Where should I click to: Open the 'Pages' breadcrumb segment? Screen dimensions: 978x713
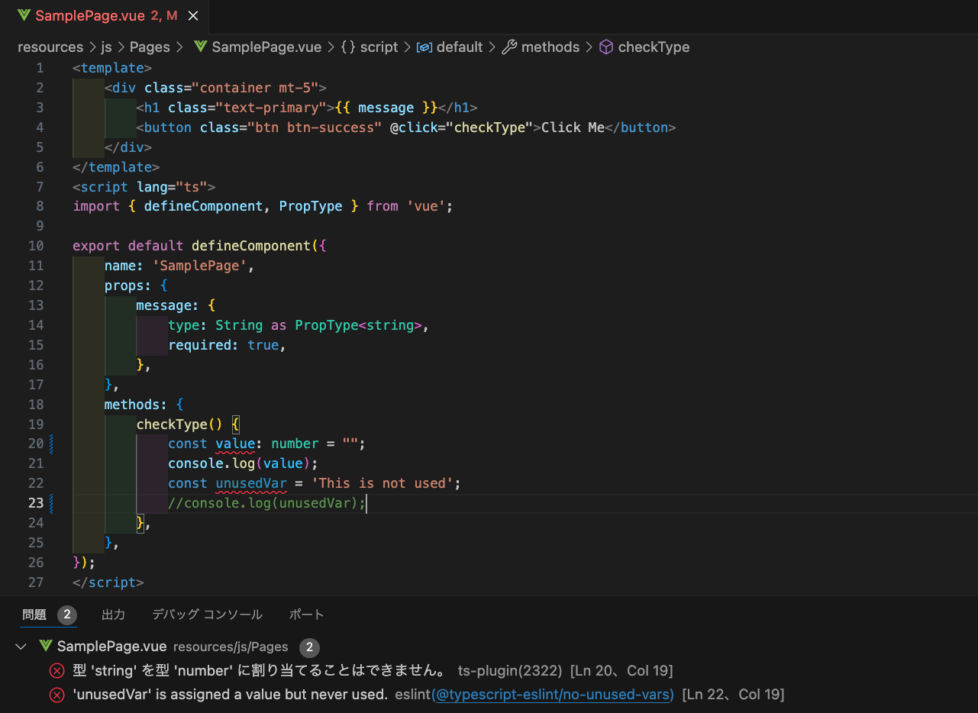(150, 47)
